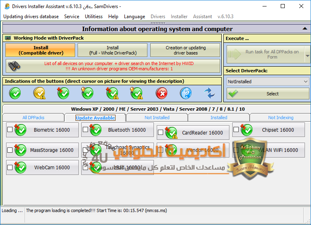Viewport: 311px width, 225px height.
Task: Click Install Full Whole DriverPack button
Action: (113, 50)
